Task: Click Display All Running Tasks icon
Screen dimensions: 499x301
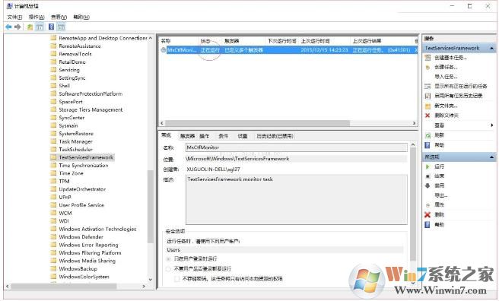Action: click(427, 86)
